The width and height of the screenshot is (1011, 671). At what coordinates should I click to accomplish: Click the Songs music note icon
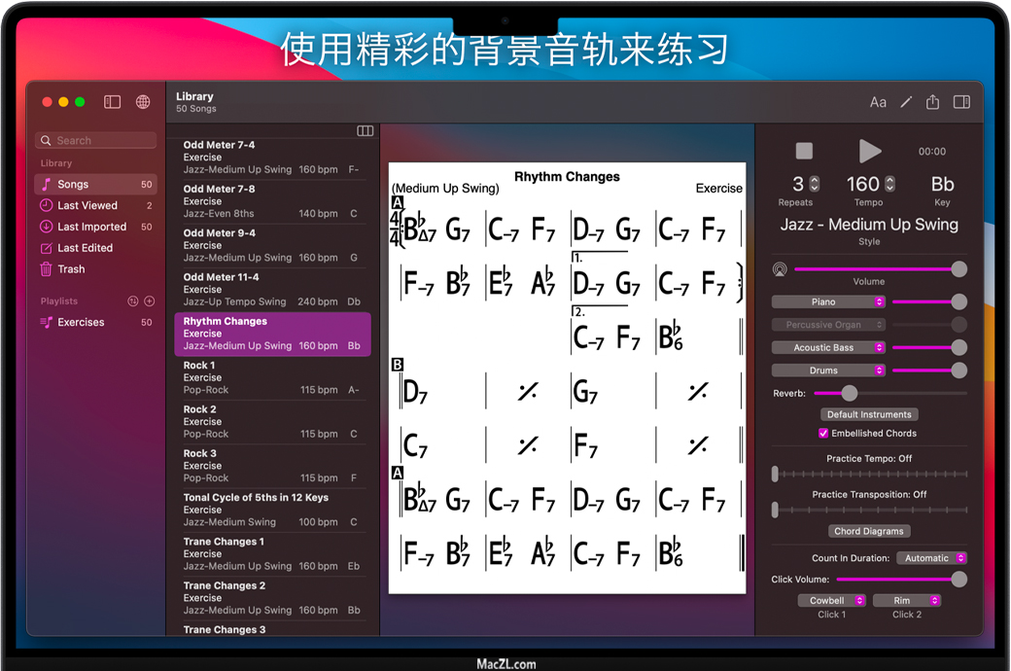(x=46, y=185)
